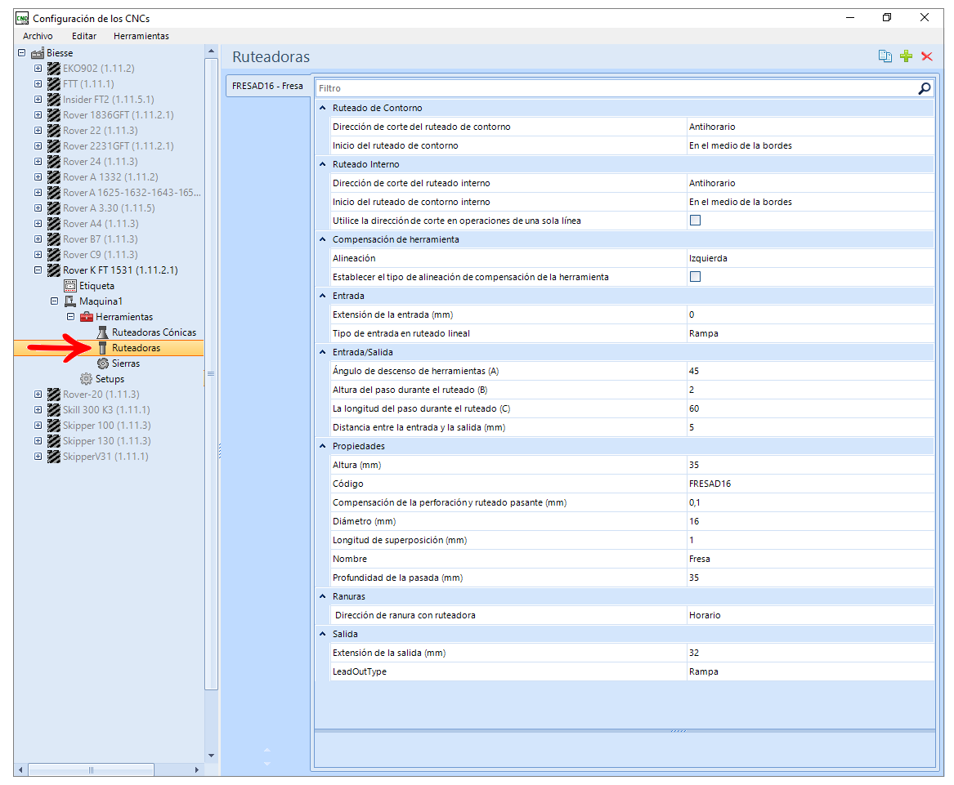Collapse the Rover K FT 1531 tree node
Image resolution: width=954 pixels, height=785 pixels.
pos(38,270)
